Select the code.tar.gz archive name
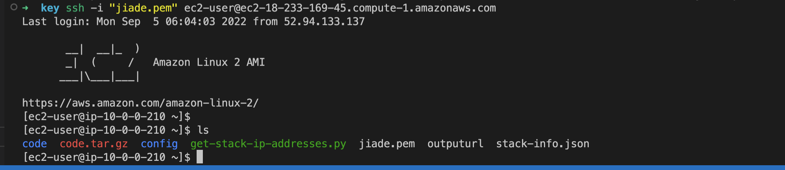Screen dimensions: 785x170 click(x=94, y=144)
